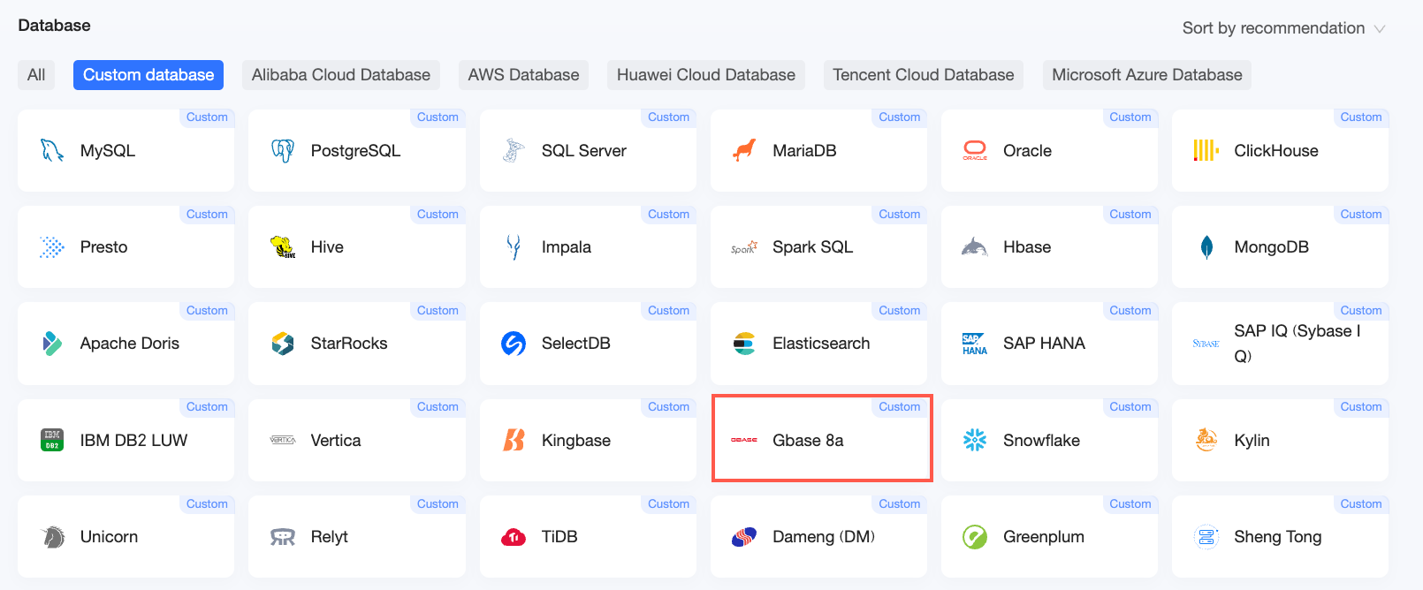Select the PostgreSQL elephant icon
The height and width of the screenshot is (590, 1423).
283,150
